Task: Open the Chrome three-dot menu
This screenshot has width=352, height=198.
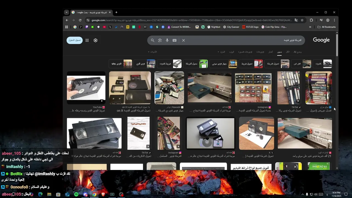Action: tap(334, 20)
